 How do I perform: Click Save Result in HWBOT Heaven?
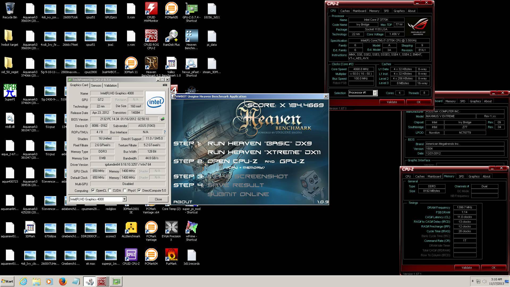(236, 185)
